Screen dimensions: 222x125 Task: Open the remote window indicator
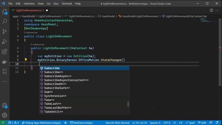(x=3, y=123)
